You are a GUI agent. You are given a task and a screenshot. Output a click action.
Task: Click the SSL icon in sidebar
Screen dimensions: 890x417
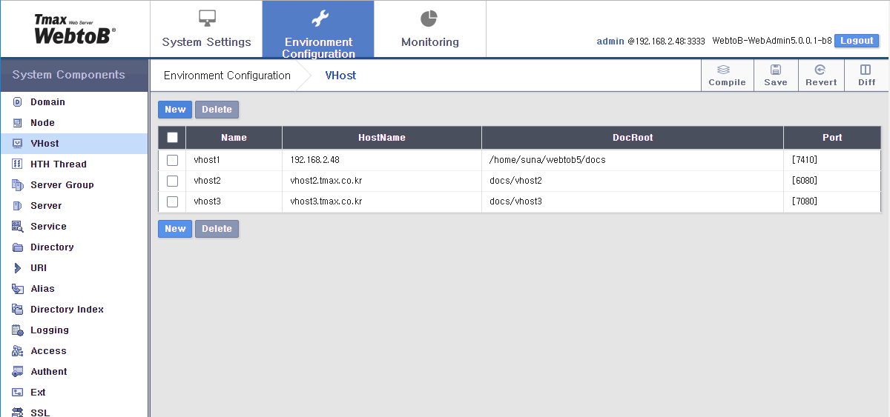tap(17, 413)
